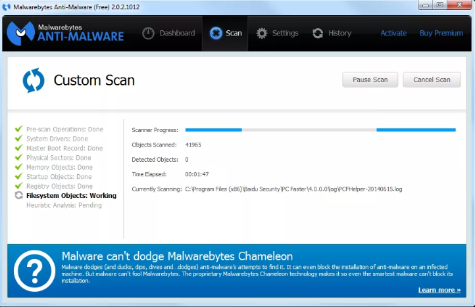Viewport: 475px width, 307px height.
Task: Maximize the Malwarebytes window
Action: (x=440, y=5)
